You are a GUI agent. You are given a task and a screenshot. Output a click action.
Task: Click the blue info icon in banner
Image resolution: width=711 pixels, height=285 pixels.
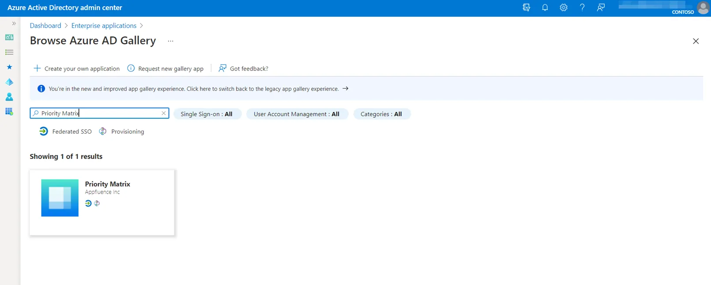pos(41,89)
